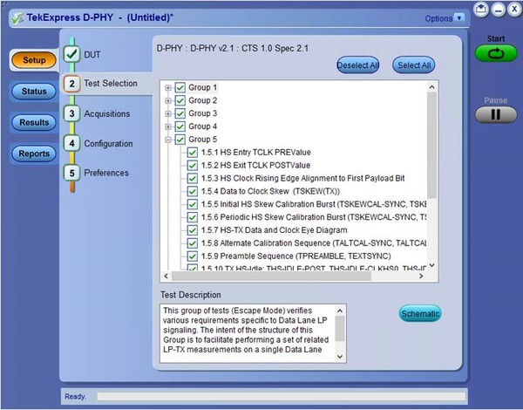Toggle 1.5.1 HS Entry TCLK PREValue checkbox

click(192, 153)
